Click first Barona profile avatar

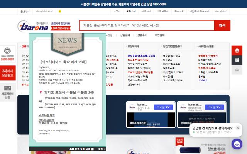132,107
